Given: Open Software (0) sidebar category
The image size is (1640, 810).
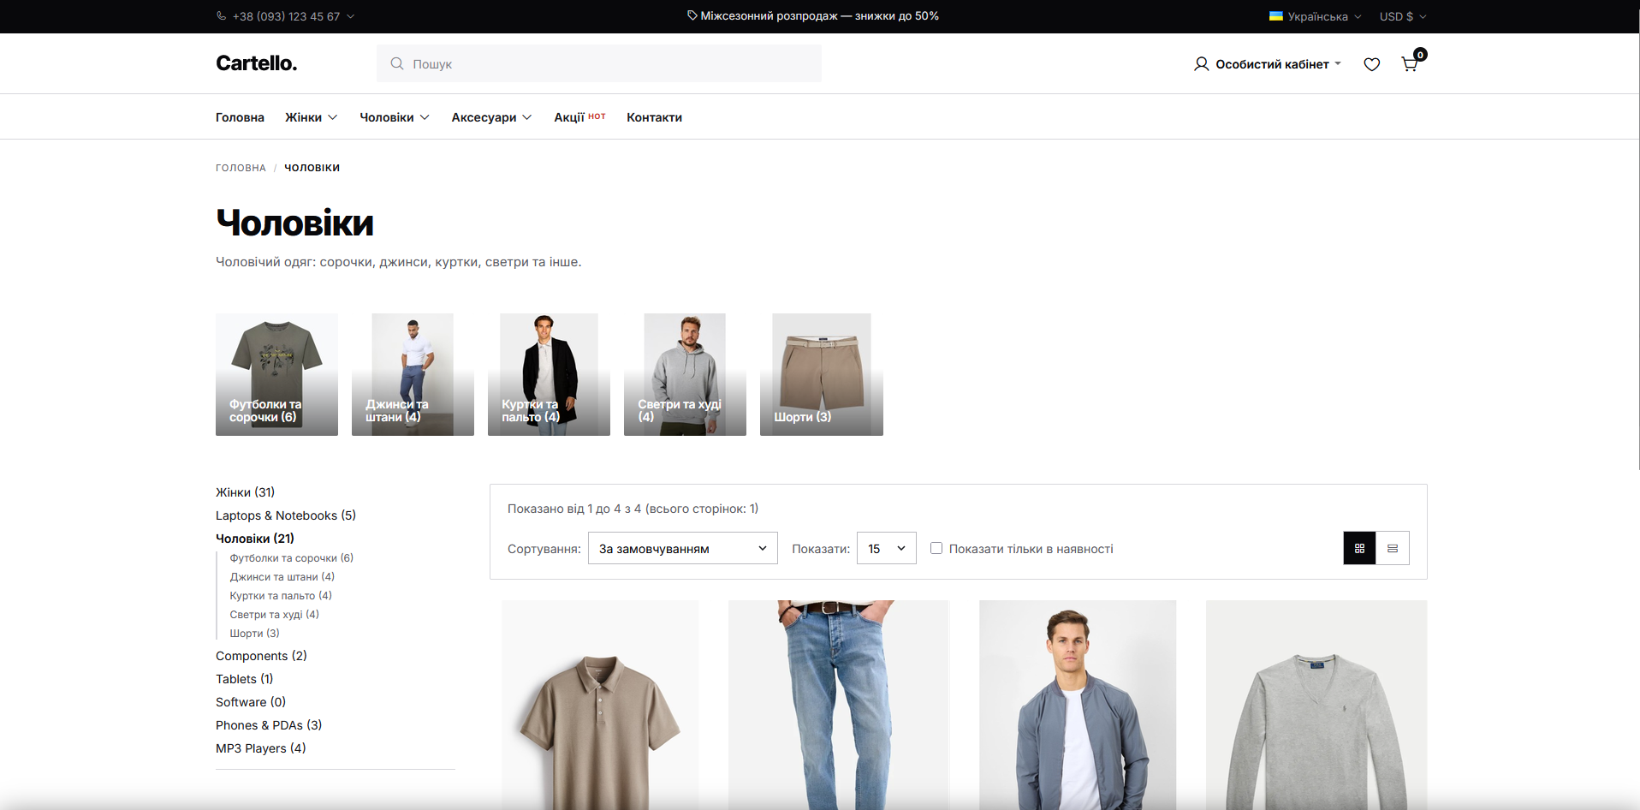Looking at the screenshot, I should (251, 702).
